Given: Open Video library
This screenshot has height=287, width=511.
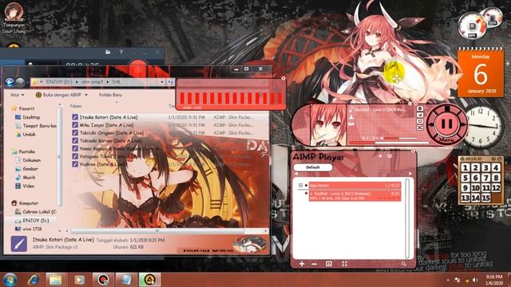Looking at the screenshot, I should tap(25, 186).
